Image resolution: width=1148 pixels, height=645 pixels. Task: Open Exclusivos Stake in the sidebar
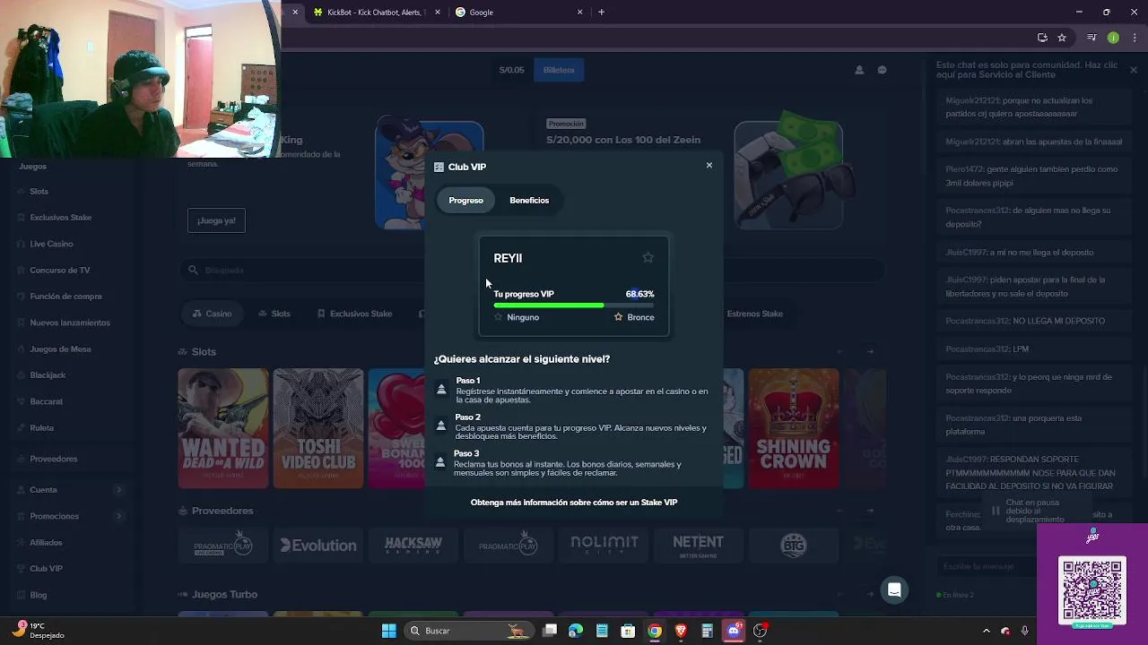click(x=60, y=218)
